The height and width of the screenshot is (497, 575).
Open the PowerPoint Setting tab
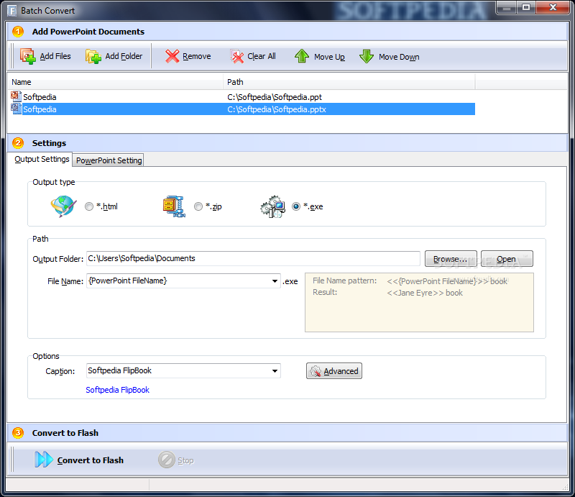pyautogui.click(x=109, y=160)
